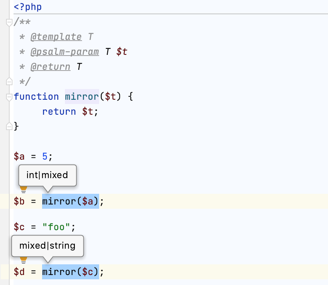Click the @return docblock tag
This screenshot has height=285, width=328.
50,67
